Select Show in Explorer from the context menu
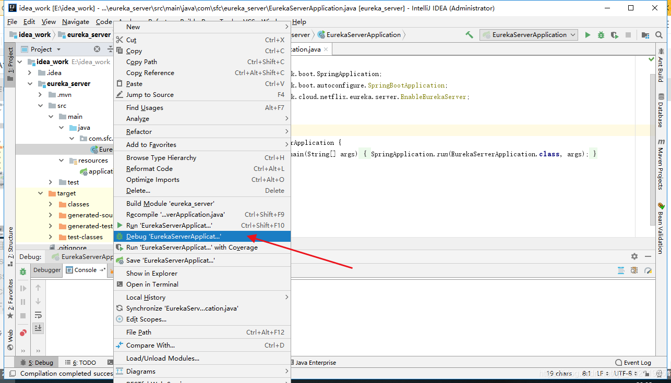 pyautogui.click(x=202, y=274)
